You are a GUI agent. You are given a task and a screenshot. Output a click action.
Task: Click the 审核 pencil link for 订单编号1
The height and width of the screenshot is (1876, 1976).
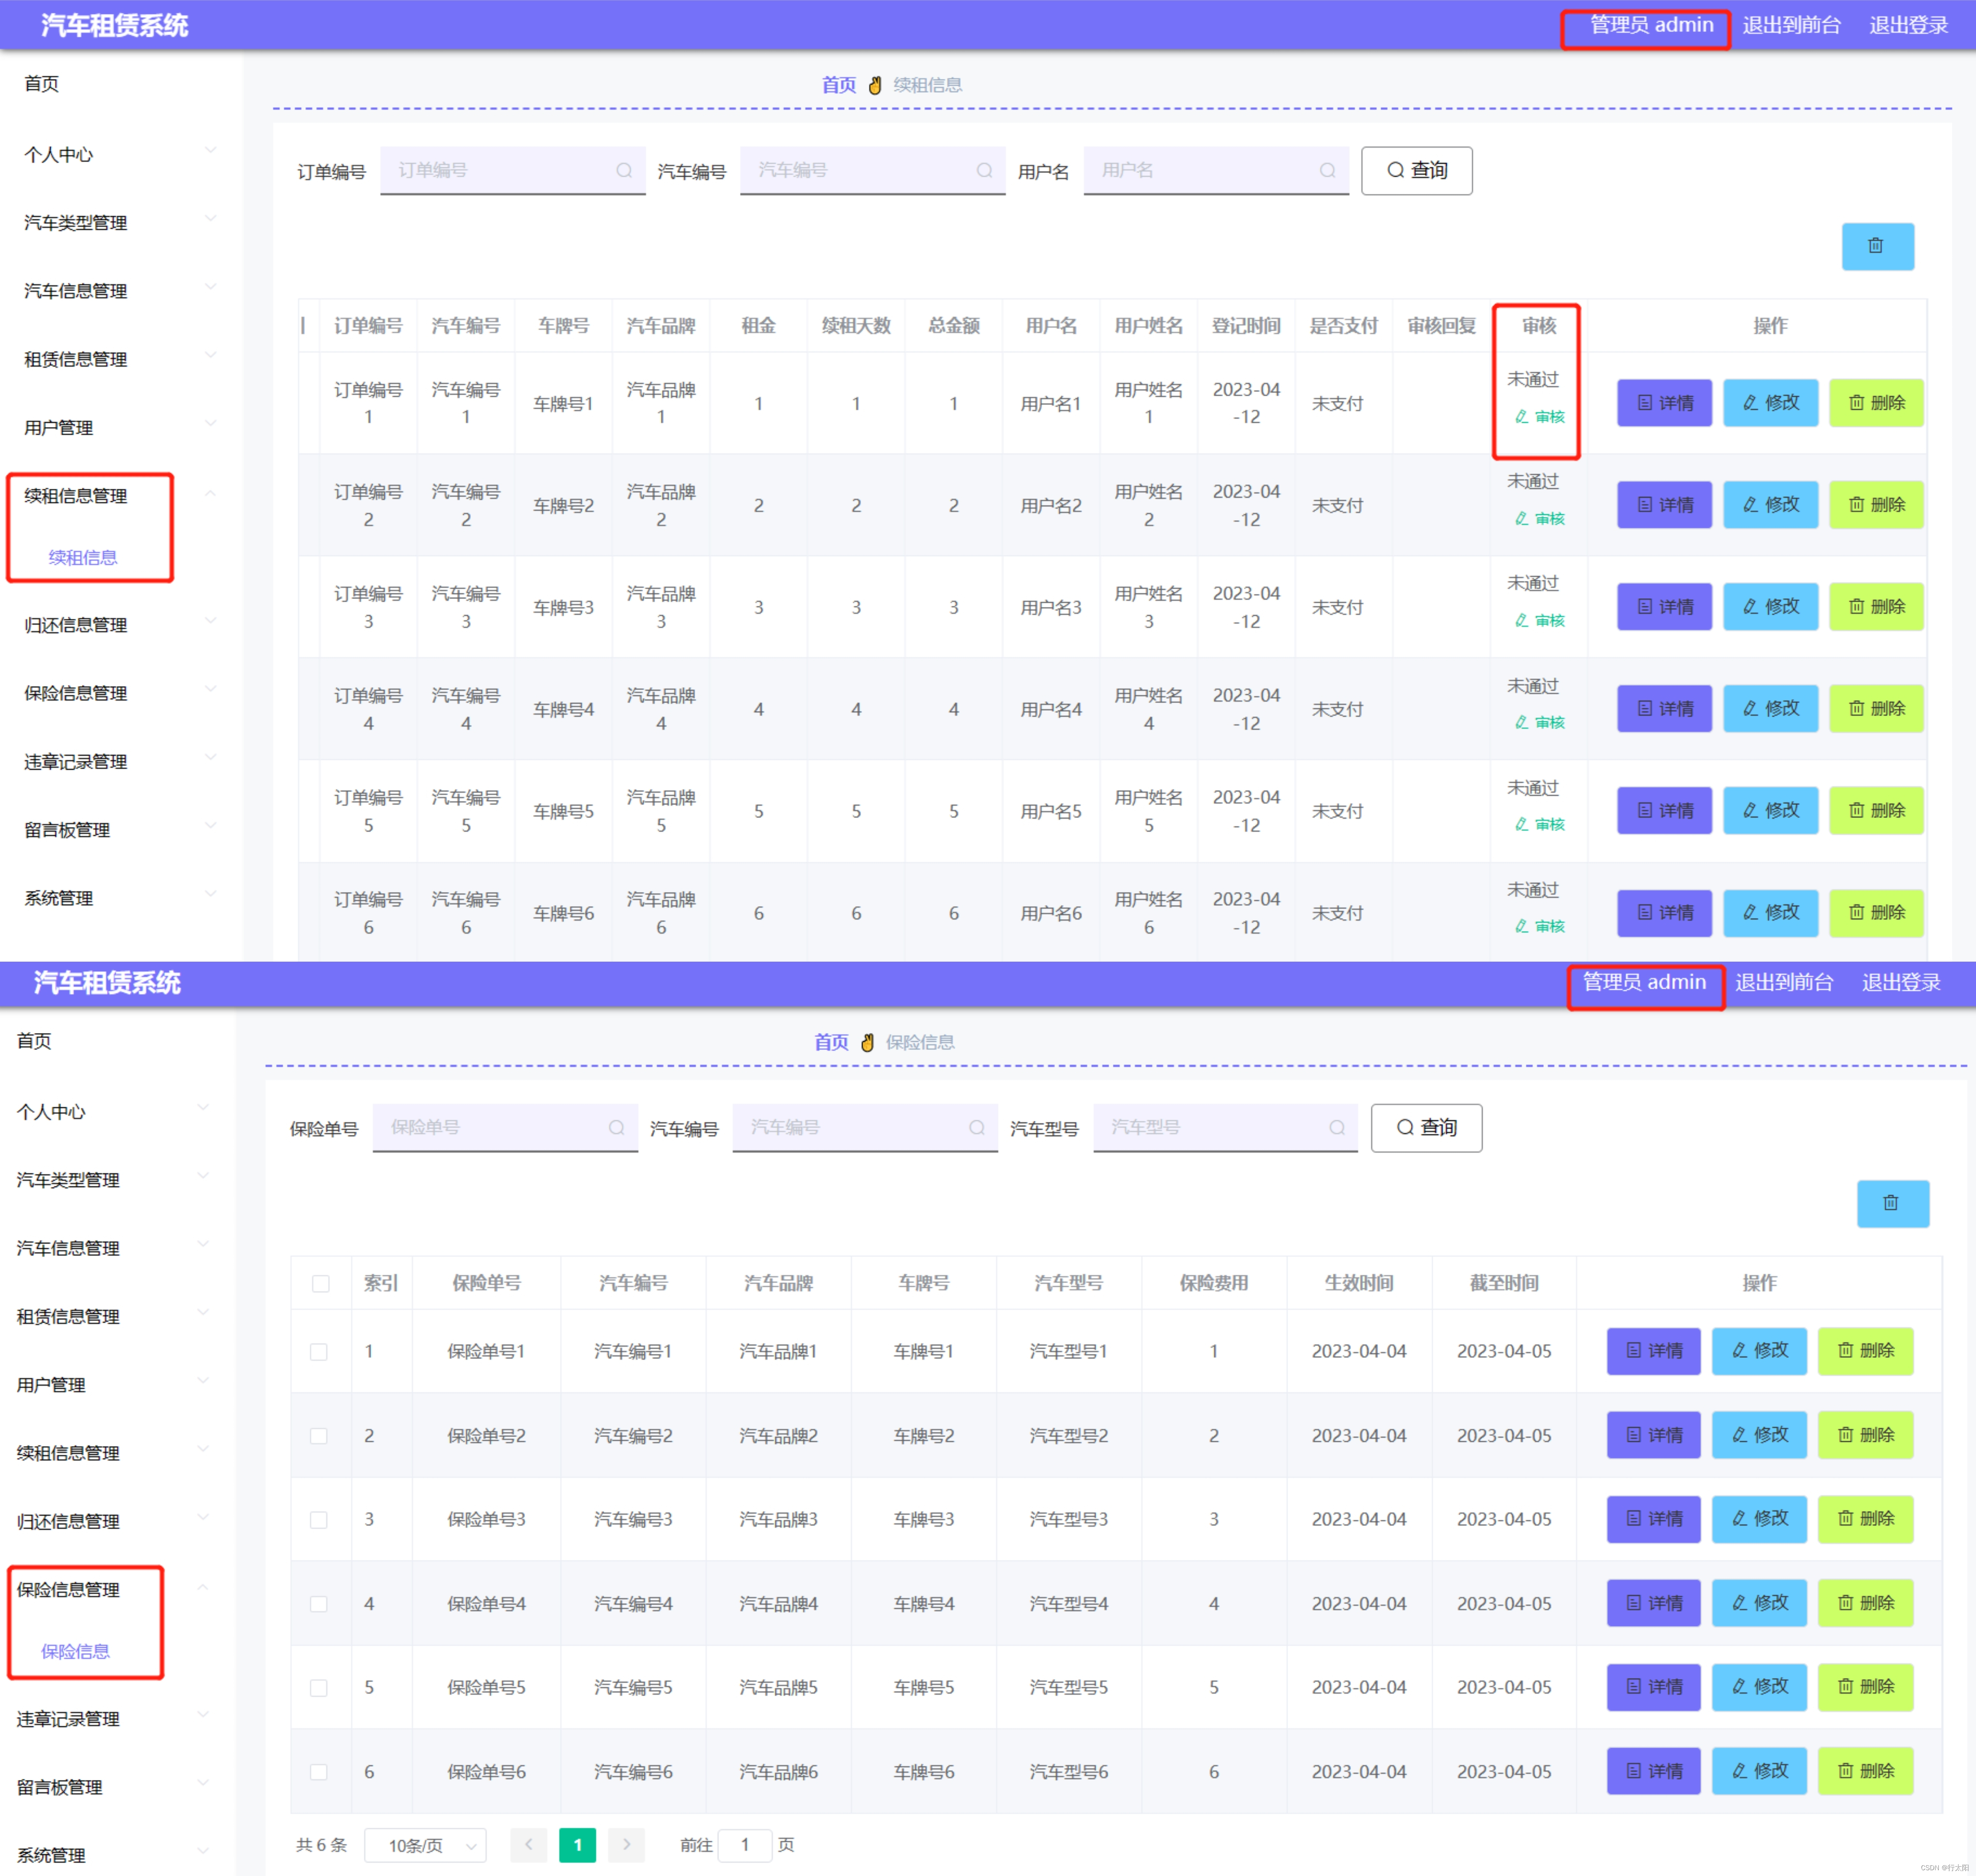pyautogui.click(x=1539, y=416)
